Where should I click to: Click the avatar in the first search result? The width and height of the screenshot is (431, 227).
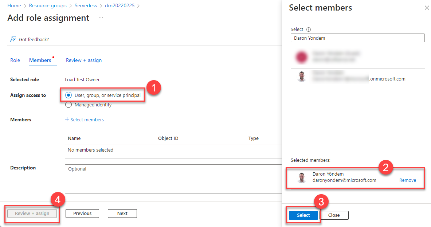coord(301,57)
